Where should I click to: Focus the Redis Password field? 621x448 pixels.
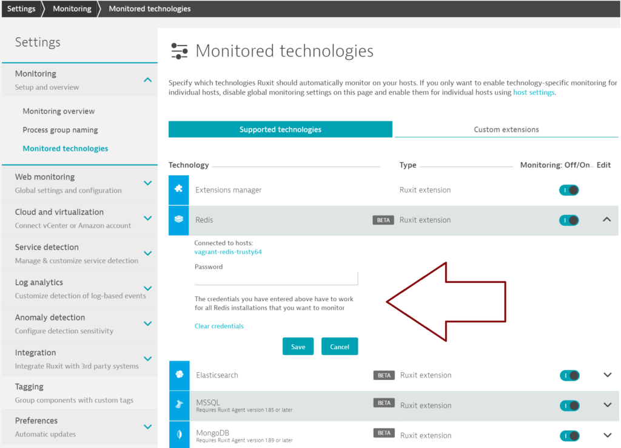pyautogui.click(x=276, y=279)
